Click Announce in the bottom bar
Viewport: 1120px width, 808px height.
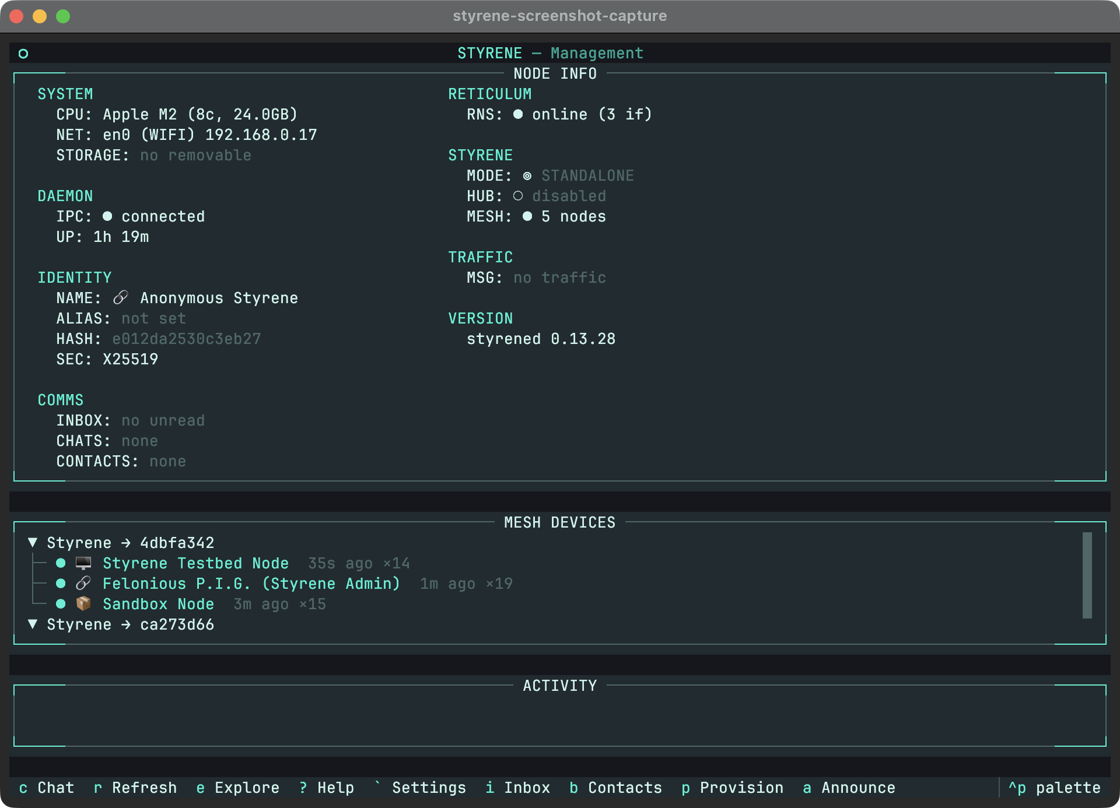[x=857, y=787]
